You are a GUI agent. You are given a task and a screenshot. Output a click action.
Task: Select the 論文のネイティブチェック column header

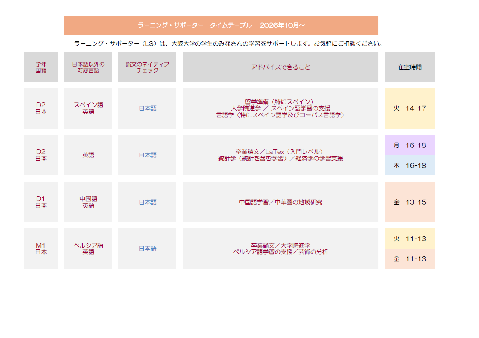[147, 67]
